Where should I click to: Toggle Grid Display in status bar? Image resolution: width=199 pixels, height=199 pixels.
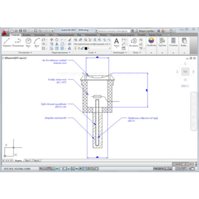pos(49,169)
